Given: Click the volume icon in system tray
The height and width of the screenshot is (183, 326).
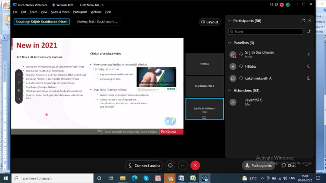Looking at the screenshot, I should tap(285, 178).
